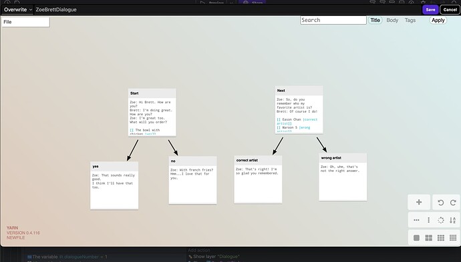Toggle the Title search filter

click(375, 20)
